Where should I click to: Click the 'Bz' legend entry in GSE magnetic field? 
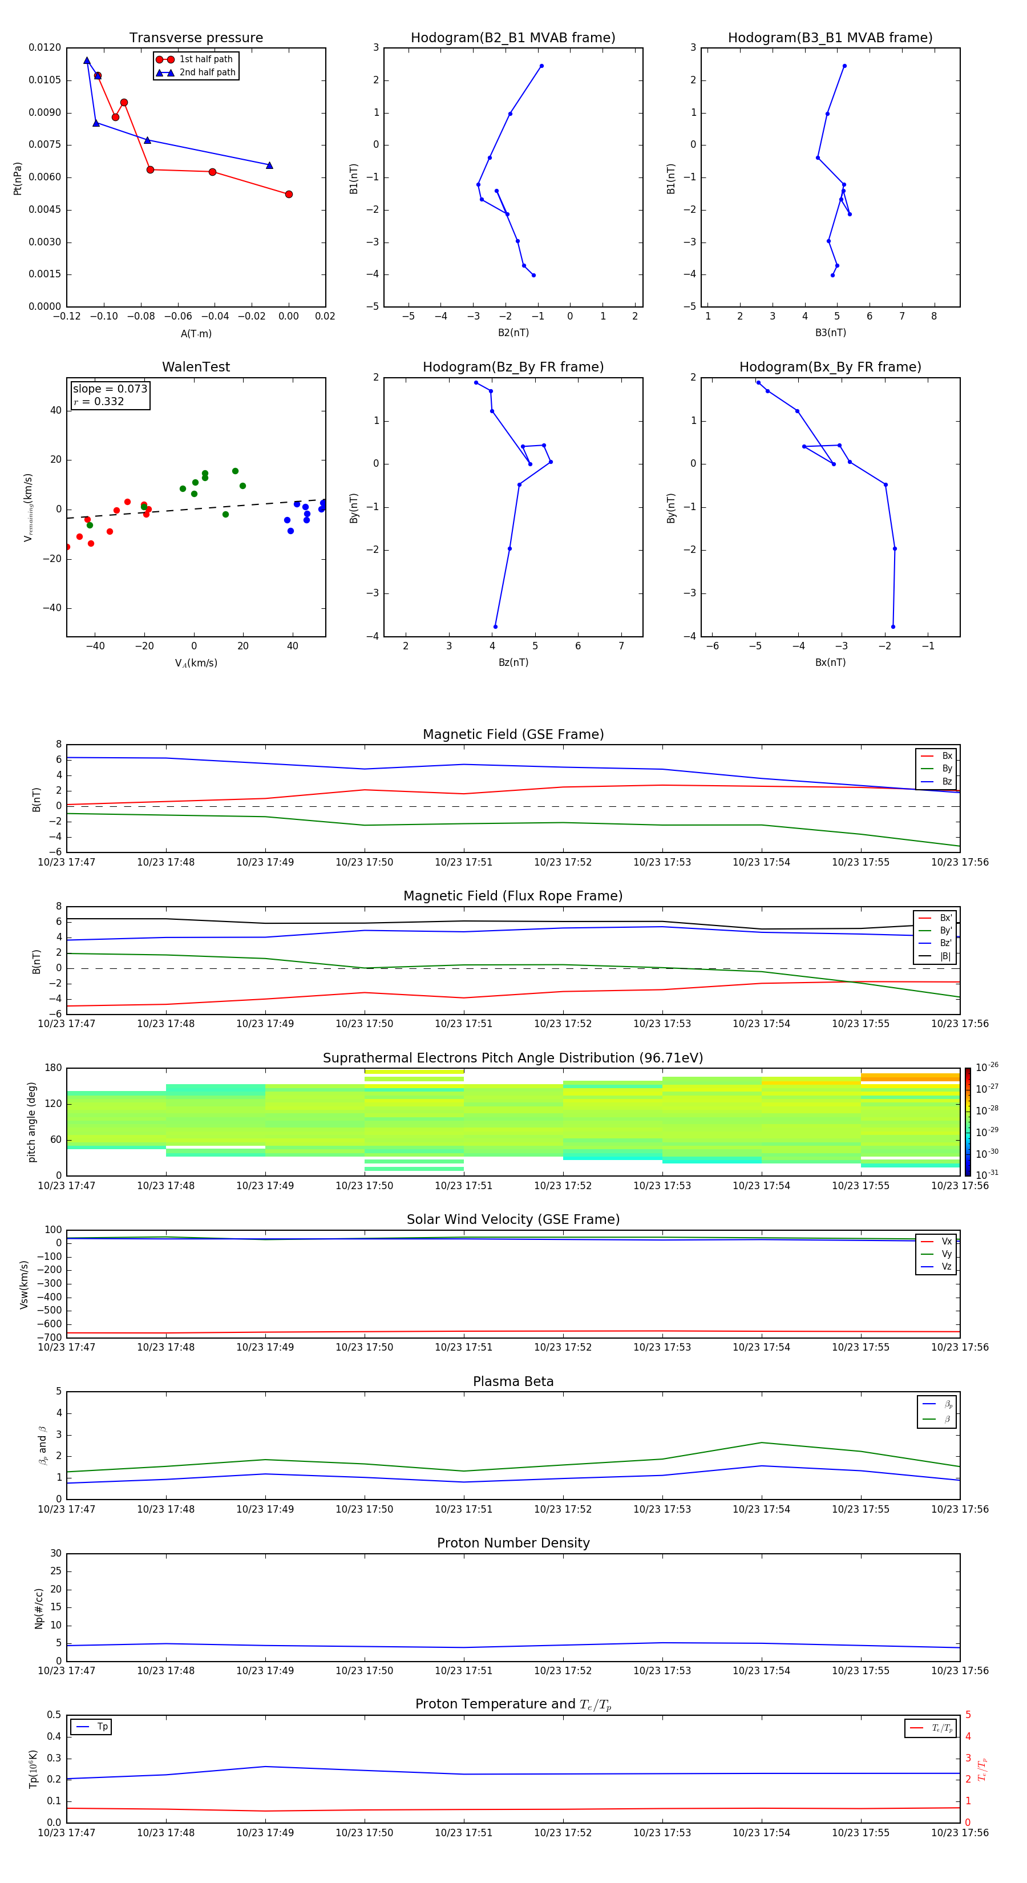click(x=937, y=781)
